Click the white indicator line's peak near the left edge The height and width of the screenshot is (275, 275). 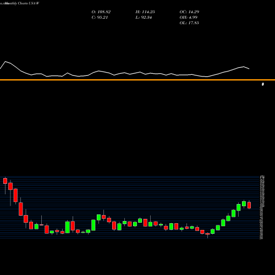click(x=5, y=62)
